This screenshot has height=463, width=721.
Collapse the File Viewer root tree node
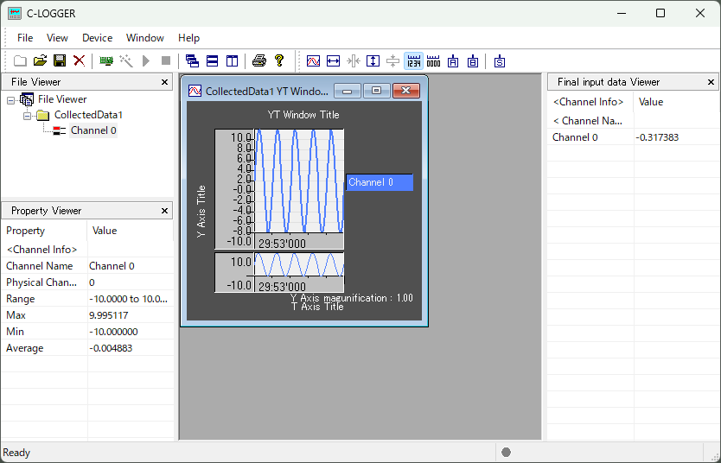(x=10, y=99)
